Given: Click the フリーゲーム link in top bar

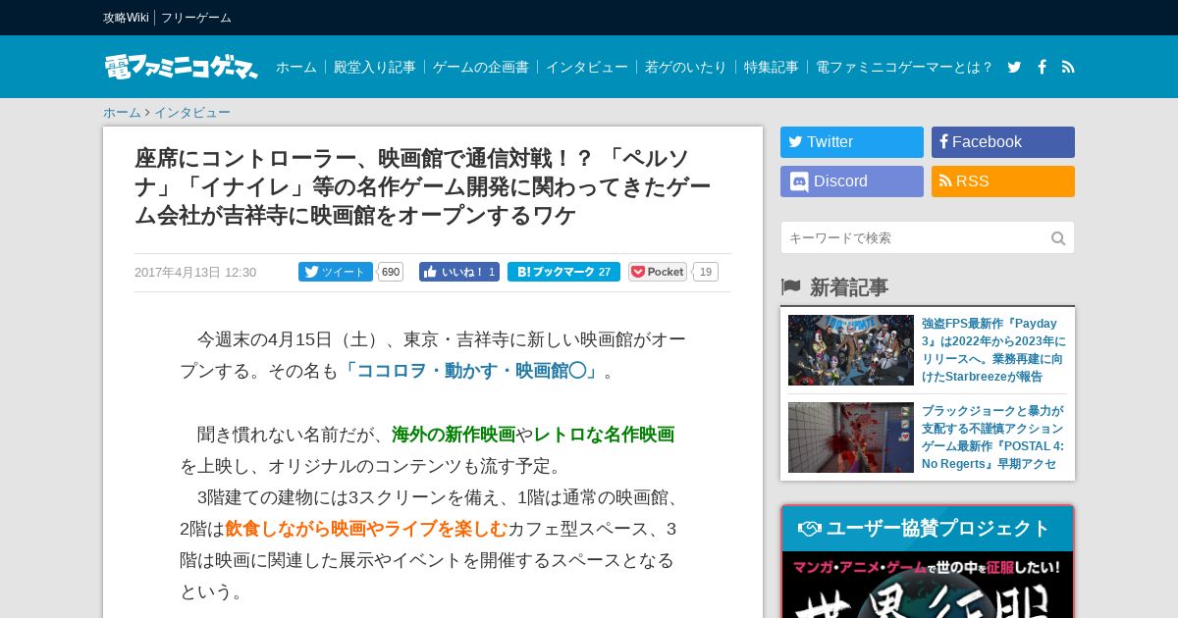Looking at the screenshot, I should [196, 18].
